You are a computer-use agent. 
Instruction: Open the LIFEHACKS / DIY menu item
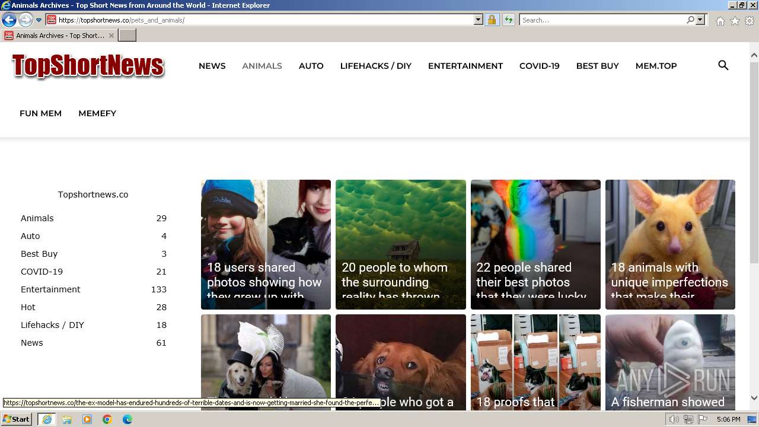pyautogui.click(x=376, y=66)
